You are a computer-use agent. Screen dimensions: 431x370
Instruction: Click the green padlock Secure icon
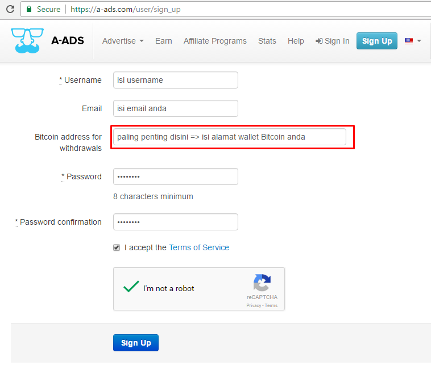tap(29, 9)
